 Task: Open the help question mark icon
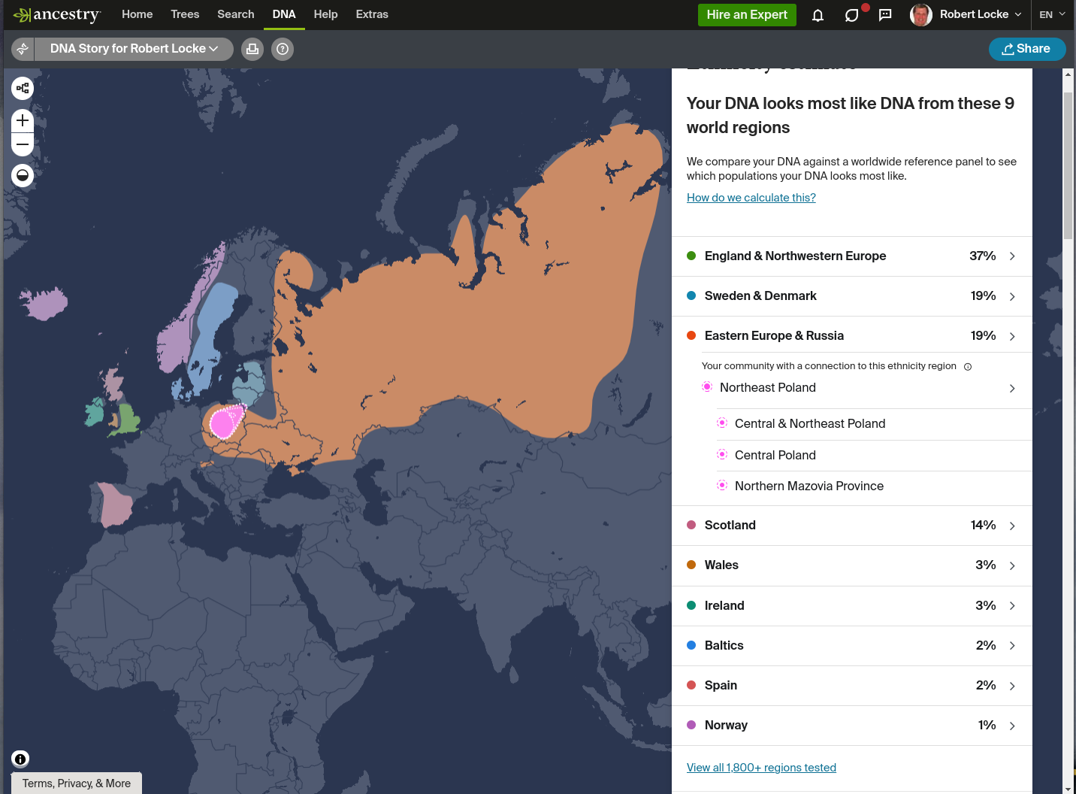pyautogui.click(x=282, y=49)
